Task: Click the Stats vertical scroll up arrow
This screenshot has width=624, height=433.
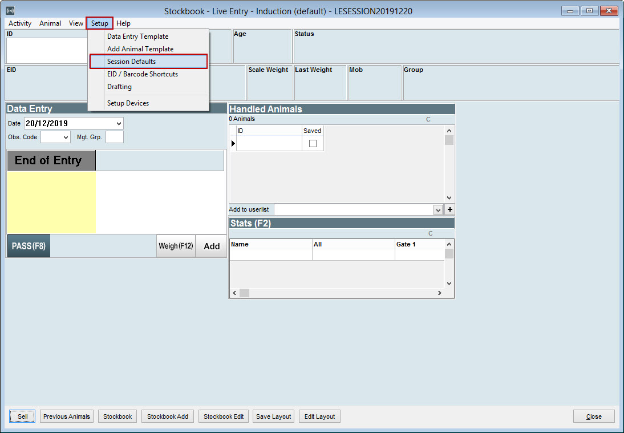Action: point(449,244)
